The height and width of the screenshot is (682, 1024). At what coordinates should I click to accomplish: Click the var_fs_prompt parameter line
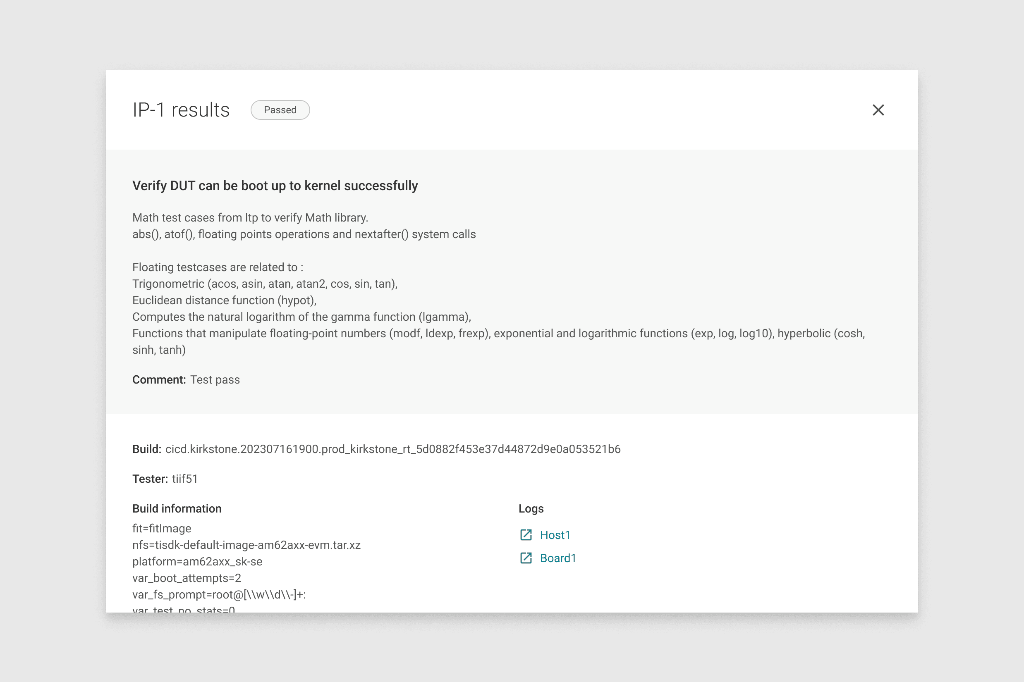click(x=219, y=594)
